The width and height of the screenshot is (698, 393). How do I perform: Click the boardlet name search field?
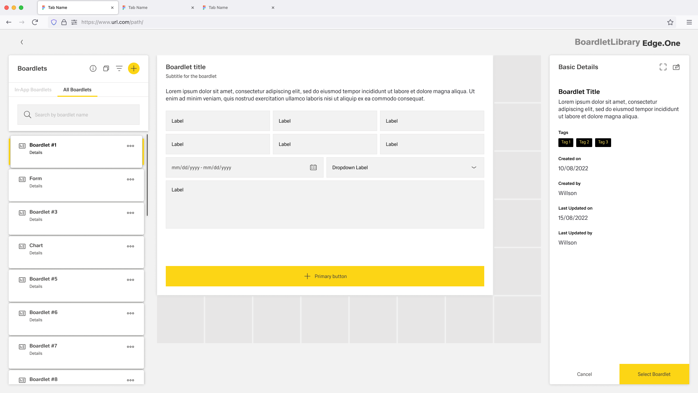[78, 114]
